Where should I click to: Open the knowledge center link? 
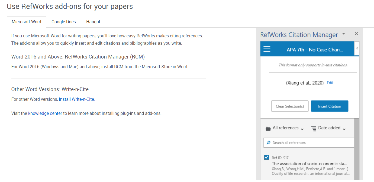point(45,113)
